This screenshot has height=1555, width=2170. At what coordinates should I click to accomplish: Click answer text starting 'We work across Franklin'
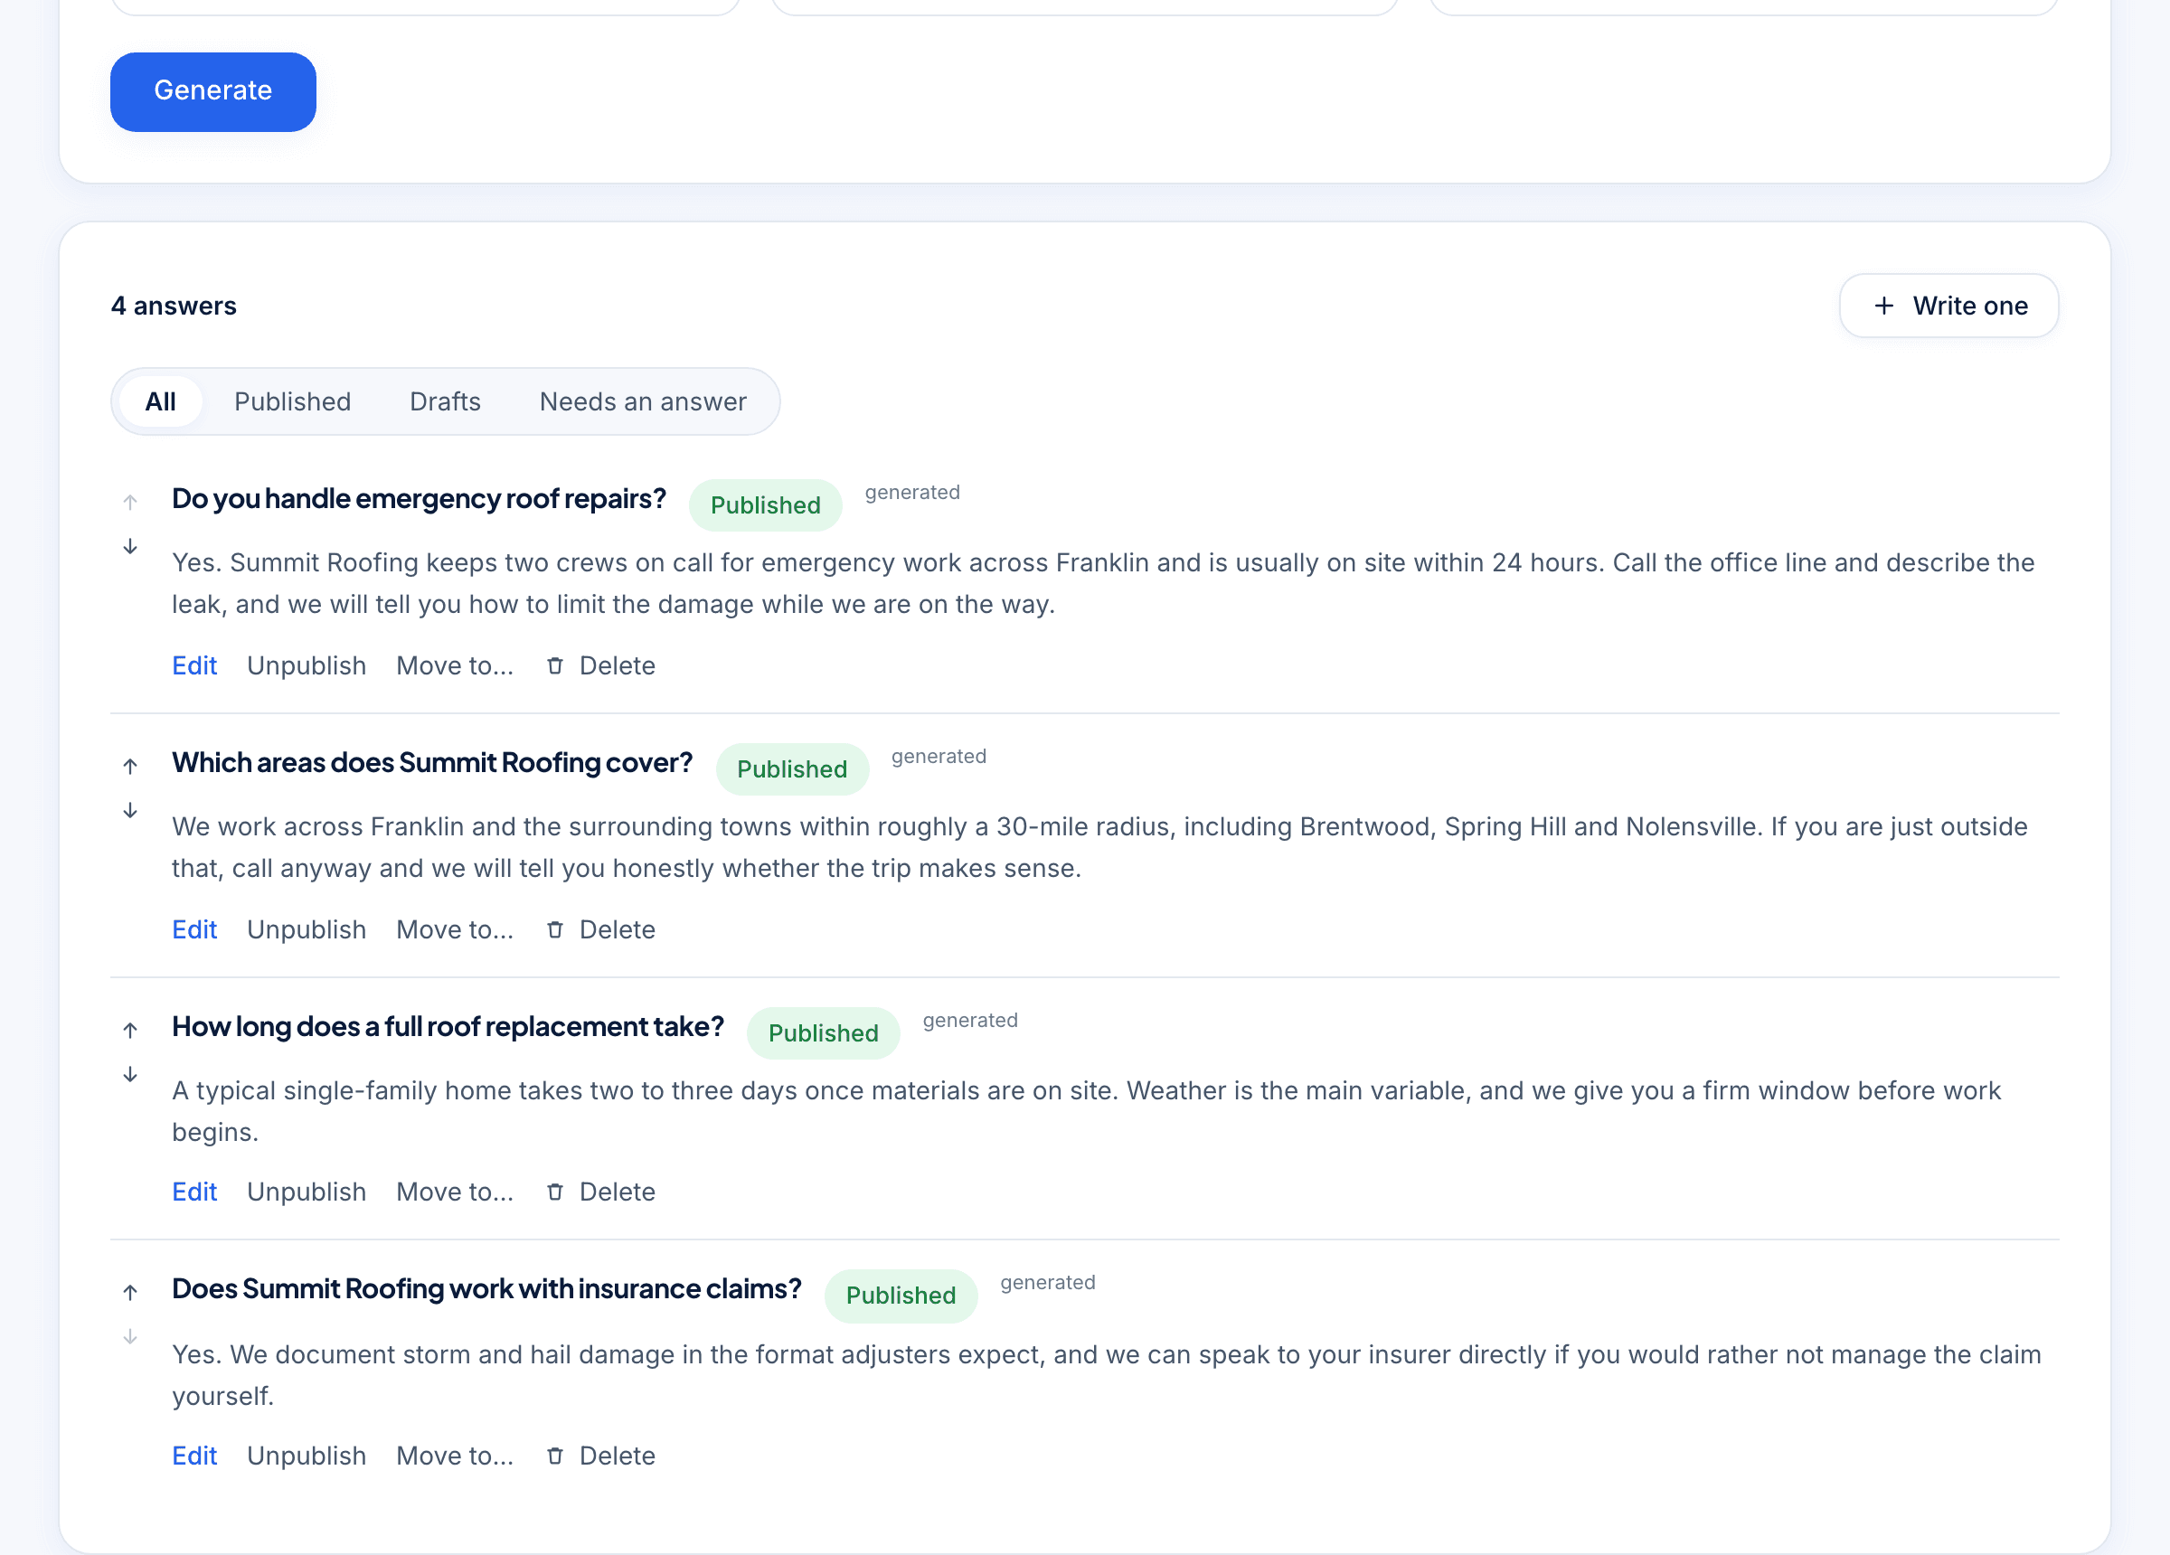click(x=1100, y=847)
